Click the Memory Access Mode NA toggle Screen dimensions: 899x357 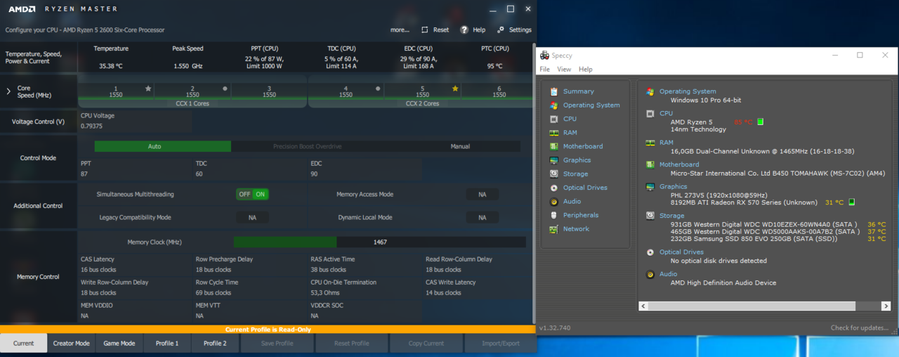coord(483,194)
